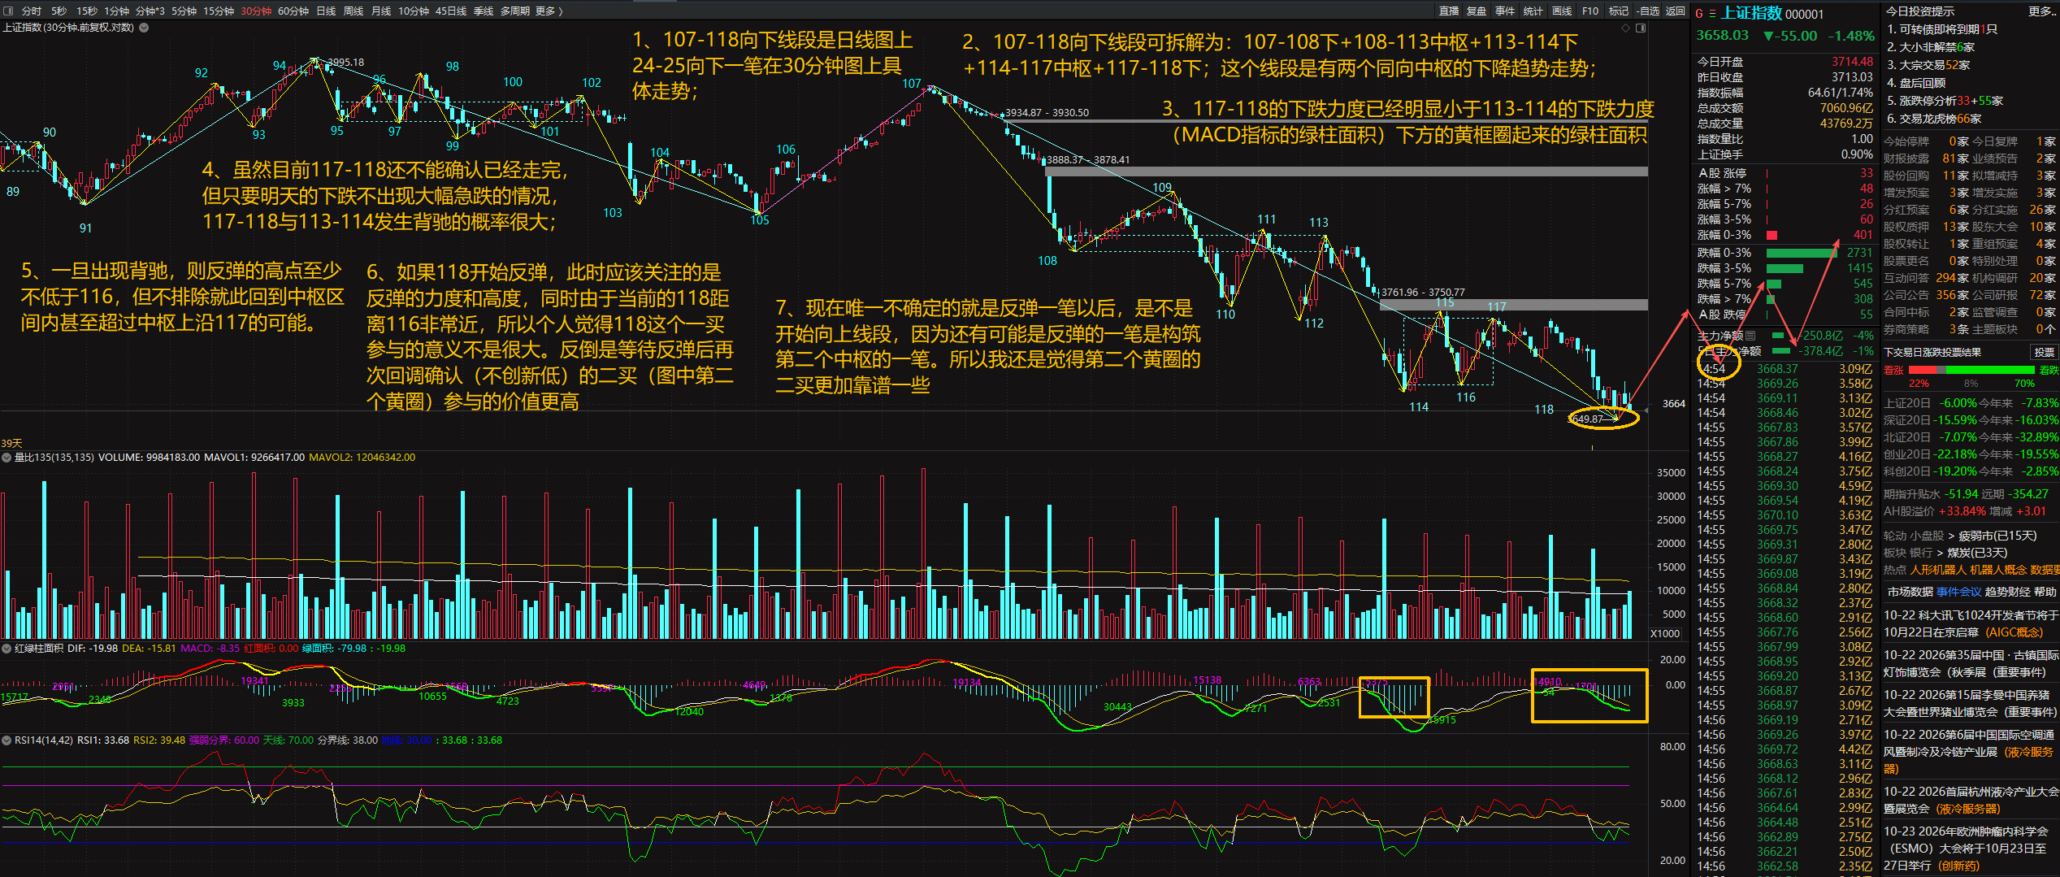Open 科大讯飞1024开发者节 news item

click(1971, 623)
